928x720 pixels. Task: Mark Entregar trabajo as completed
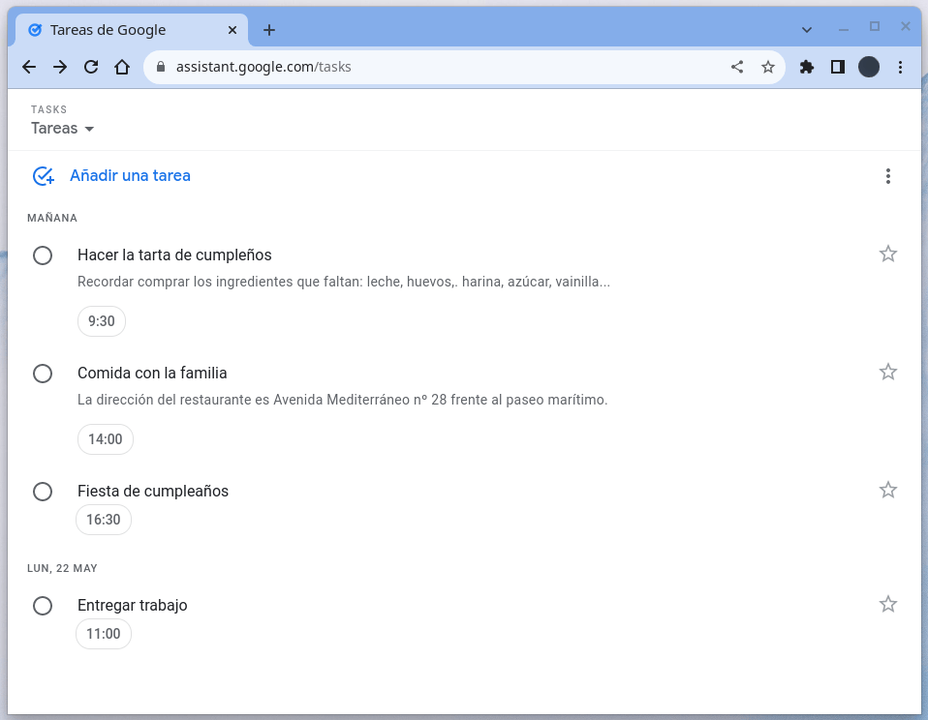[43, 606]
